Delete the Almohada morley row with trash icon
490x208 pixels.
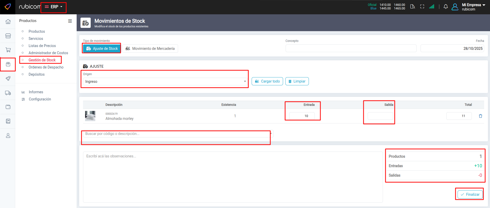(x=480, y=116)
